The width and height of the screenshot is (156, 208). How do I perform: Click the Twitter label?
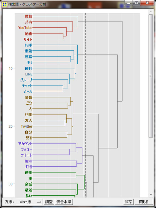27,126
